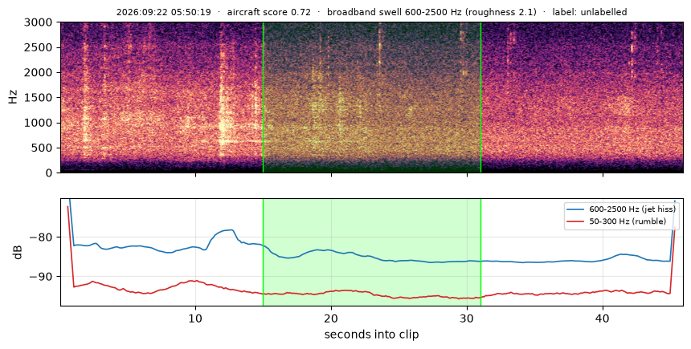Click the 'Hz' y-axis label
Screen dimensions: 691x349
point(13,97)
